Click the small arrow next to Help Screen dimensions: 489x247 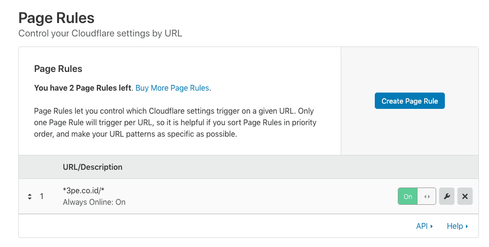(x=467, y=226)
